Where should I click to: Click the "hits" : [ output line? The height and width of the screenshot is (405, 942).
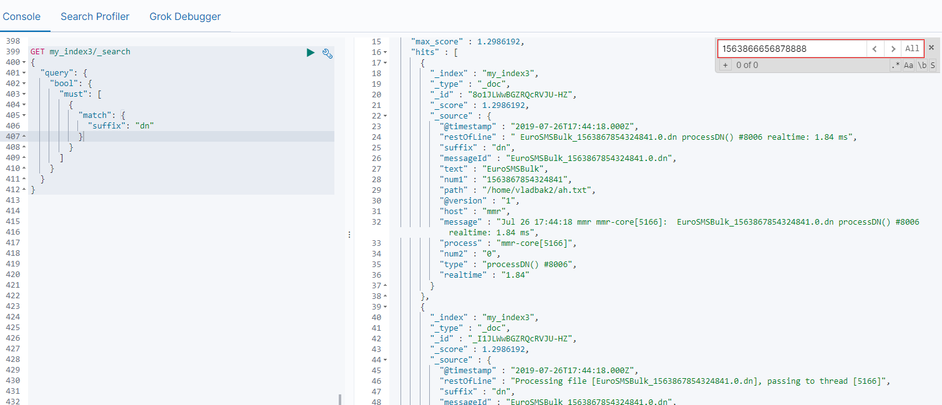tap(434, 52)
